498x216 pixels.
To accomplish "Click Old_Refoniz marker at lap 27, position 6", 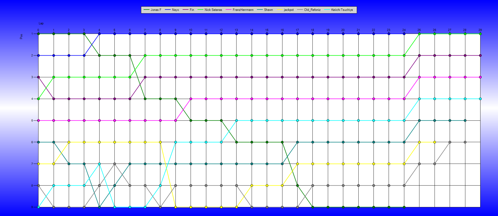I will click(x=450, y=142).
